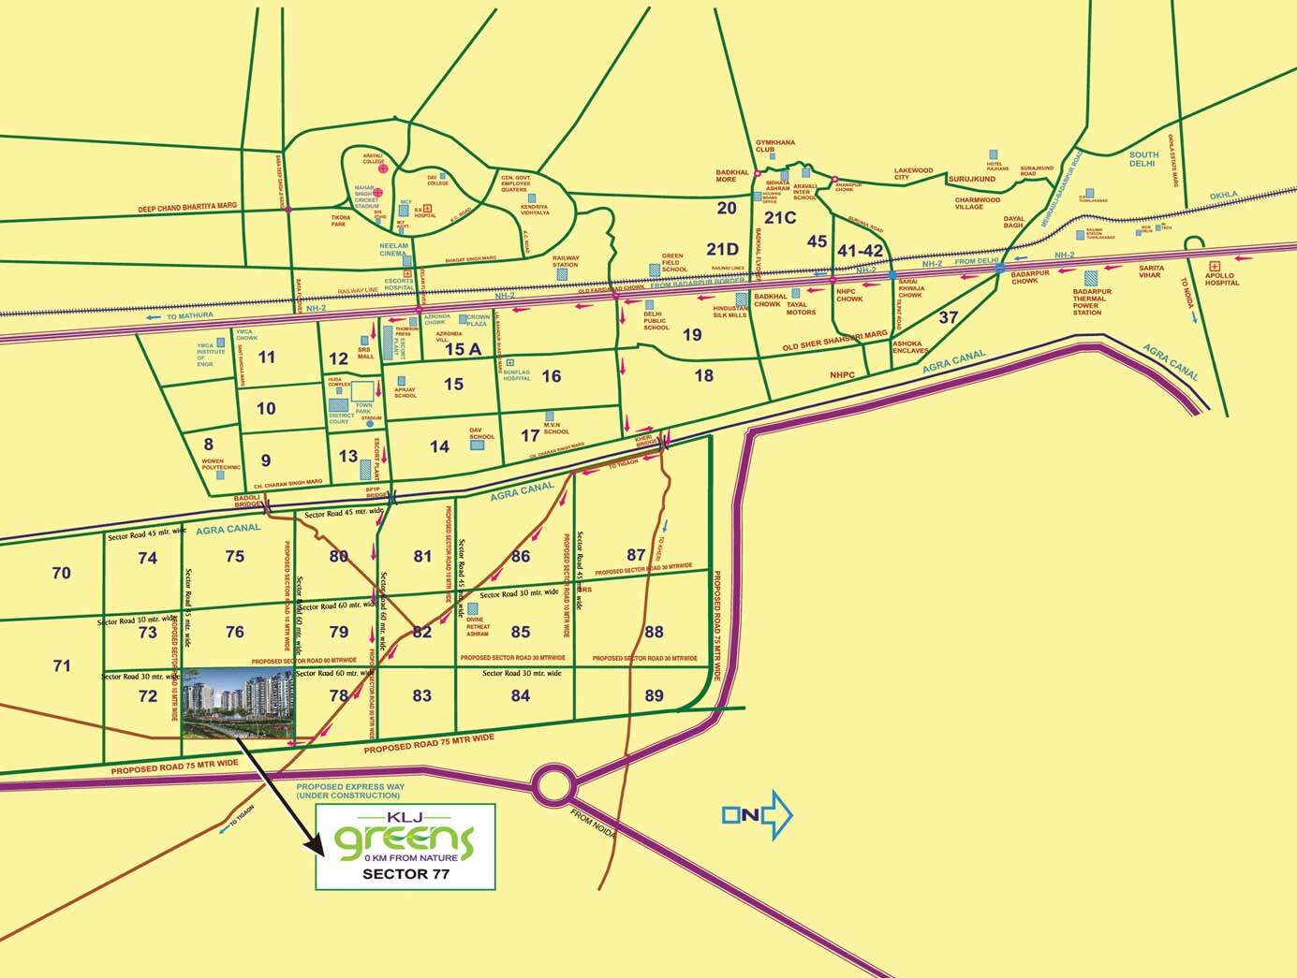The image size is (1297, 978).
Task: Select the sector 21C number
Action: click(x=779, y=218)
